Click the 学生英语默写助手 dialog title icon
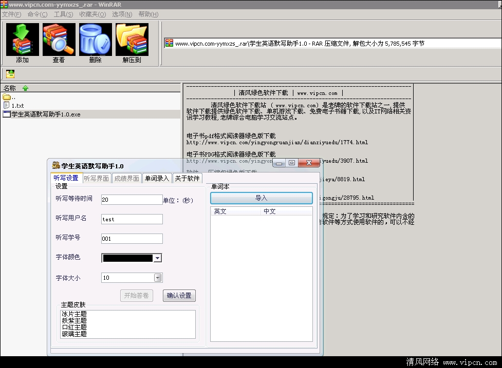 tap(56, 165)
